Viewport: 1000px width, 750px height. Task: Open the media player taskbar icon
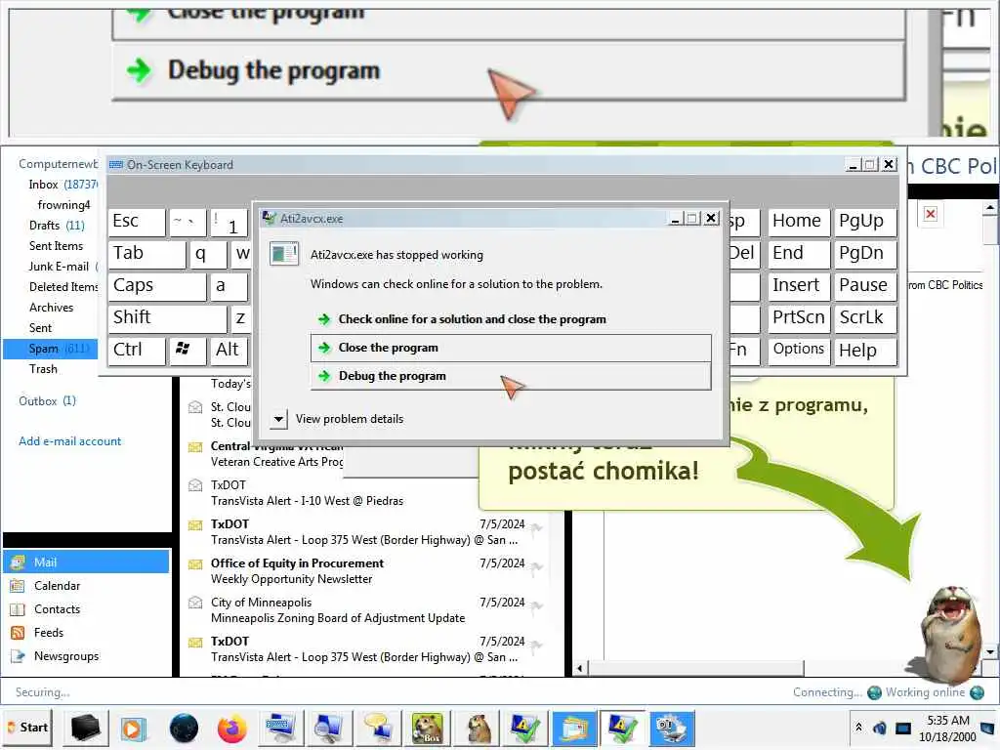click(x=133, y=728)
